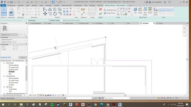This screenshot has height=107, width=191.
Task: Open AutoCAD from the taskbar
Action: 83,104
